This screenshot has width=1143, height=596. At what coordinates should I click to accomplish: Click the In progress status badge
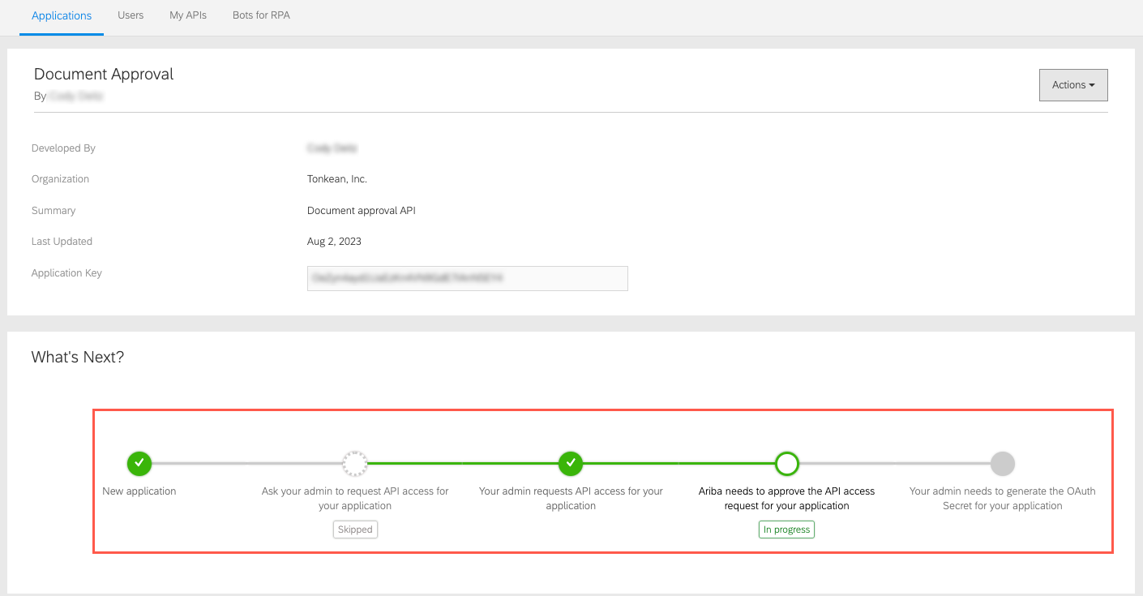coord(786,530)
